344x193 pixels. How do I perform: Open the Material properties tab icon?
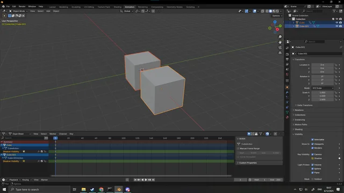coord(287,117)
